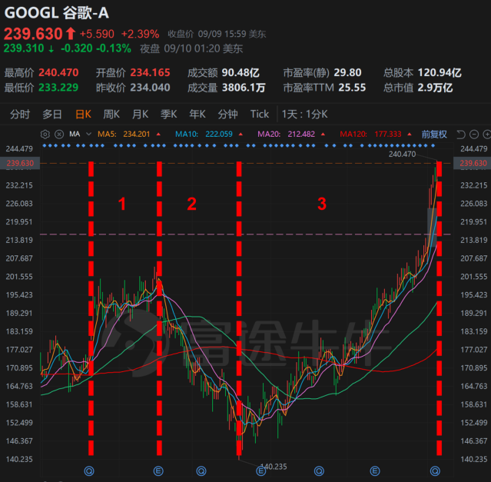
Task: Click the GOOGL 谷歌-A stock title
Action: [57, 13]
